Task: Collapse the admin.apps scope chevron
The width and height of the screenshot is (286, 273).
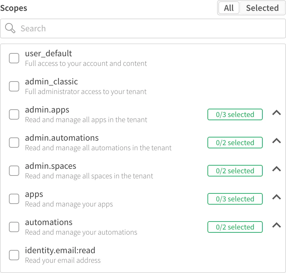Action: tap(276, 113)
